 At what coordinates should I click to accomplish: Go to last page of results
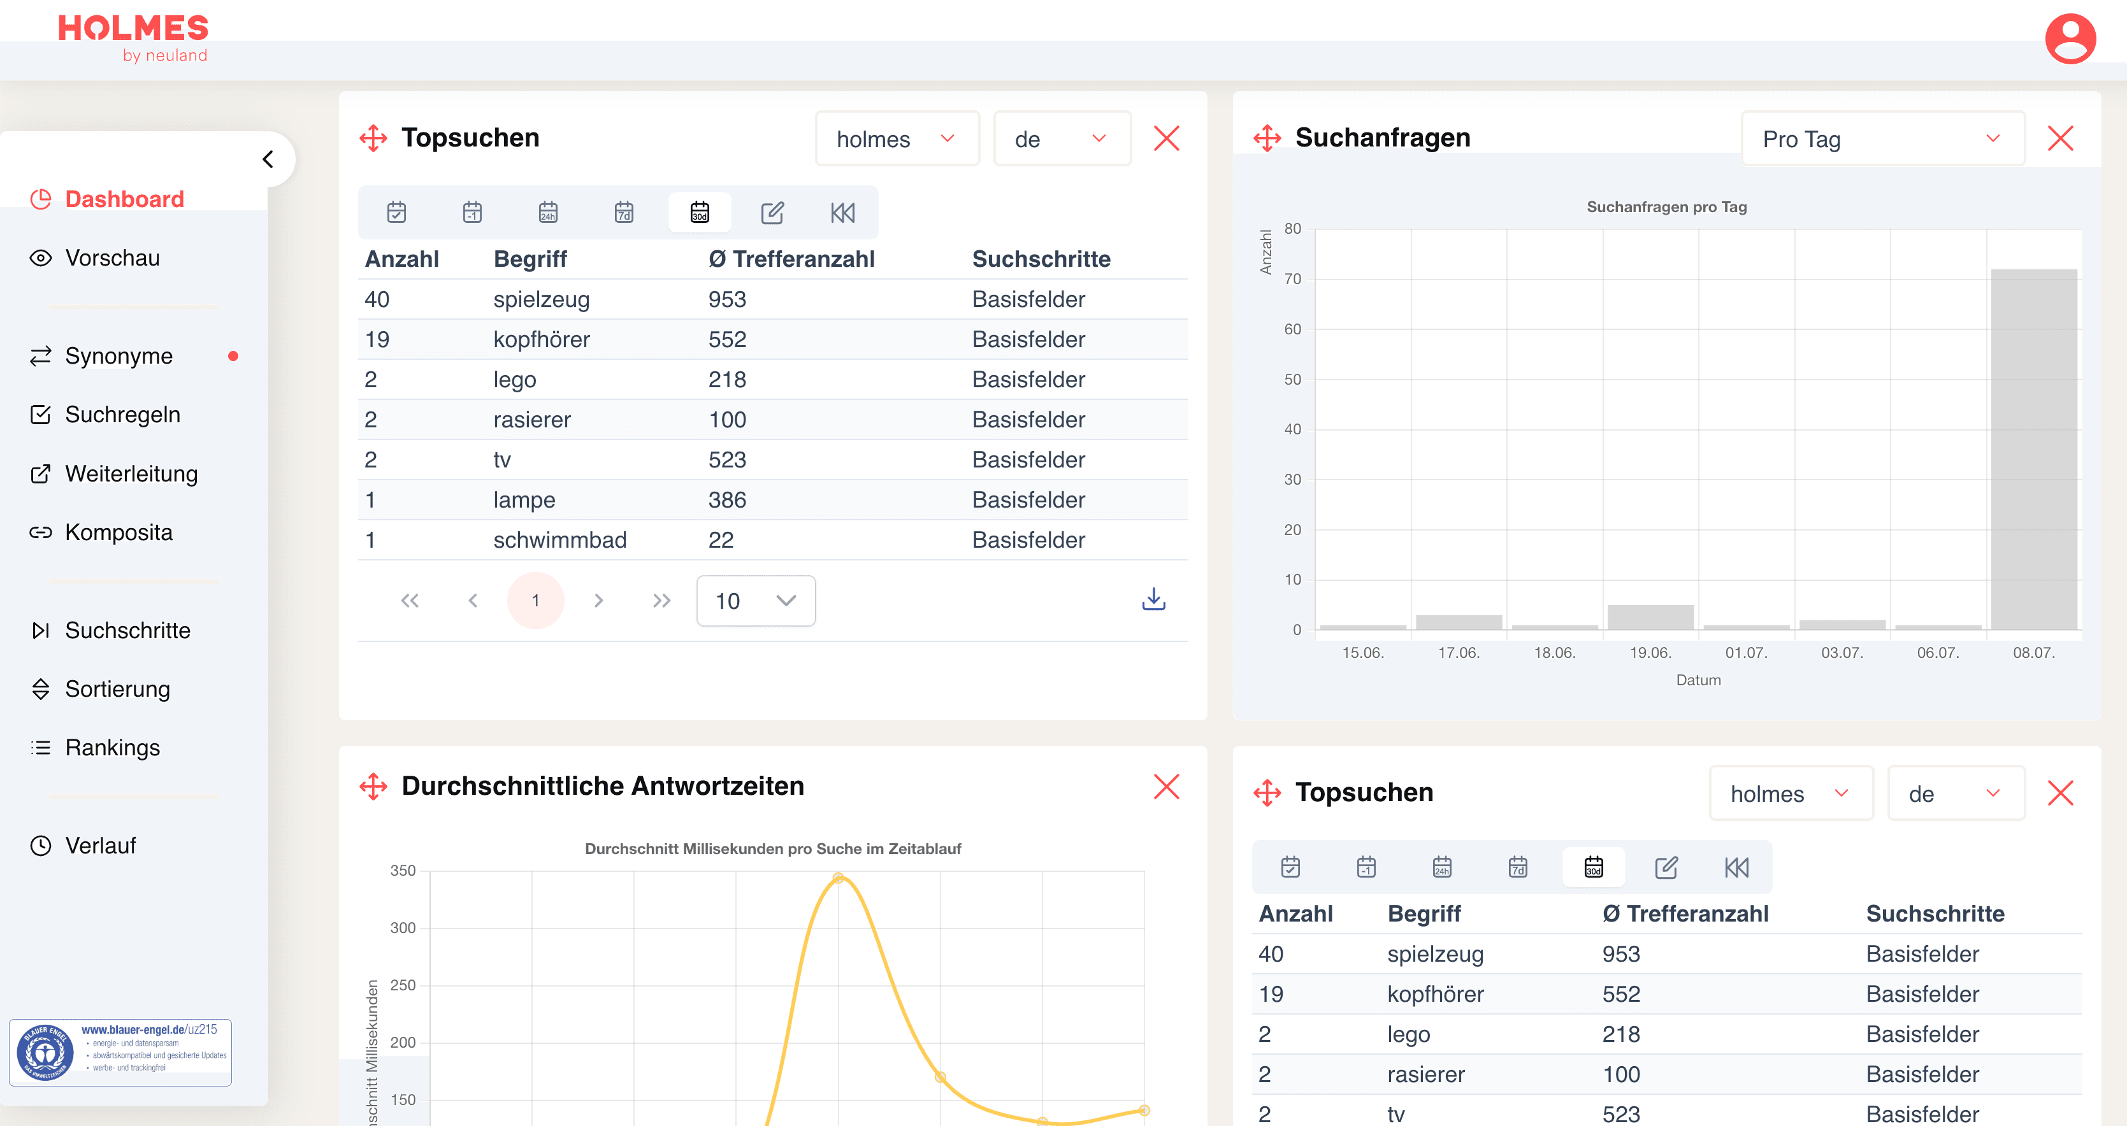coord(661,600)
